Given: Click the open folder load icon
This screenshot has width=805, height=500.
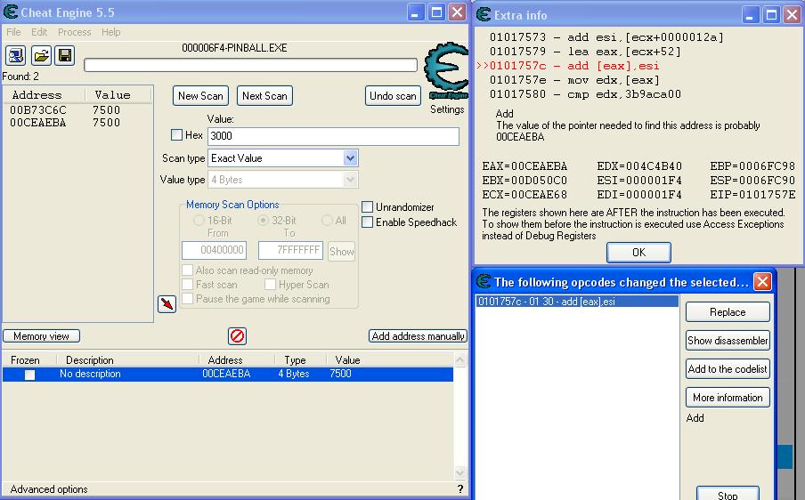Looking at the screenshot, I should [x=41, y=56].
